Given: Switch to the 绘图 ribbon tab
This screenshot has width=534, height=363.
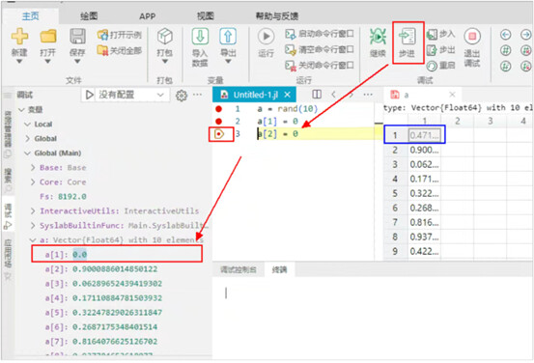Looking at the screenshot, I should click(x=89, y=16).
